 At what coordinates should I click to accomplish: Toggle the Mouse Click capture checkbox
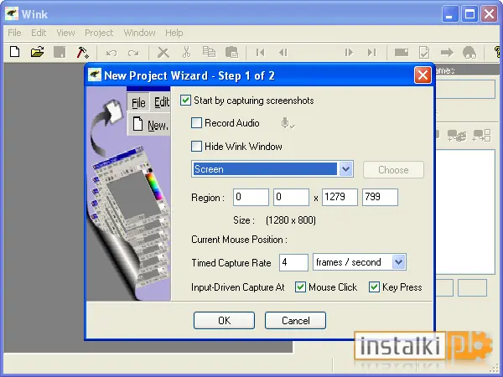(300, 287)
